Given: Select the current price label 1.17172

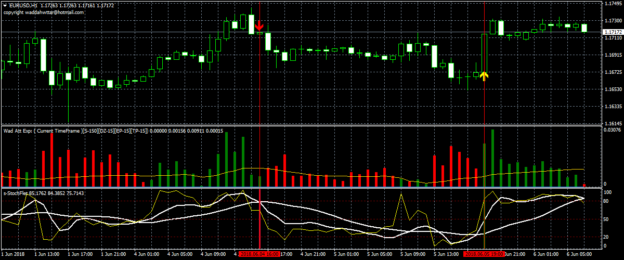Looking at the screenshot, I should coord(612,32).
